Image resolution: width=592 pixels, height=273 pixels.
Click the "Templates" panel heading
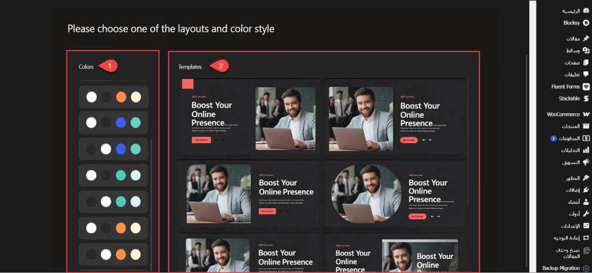coord(190,67)
